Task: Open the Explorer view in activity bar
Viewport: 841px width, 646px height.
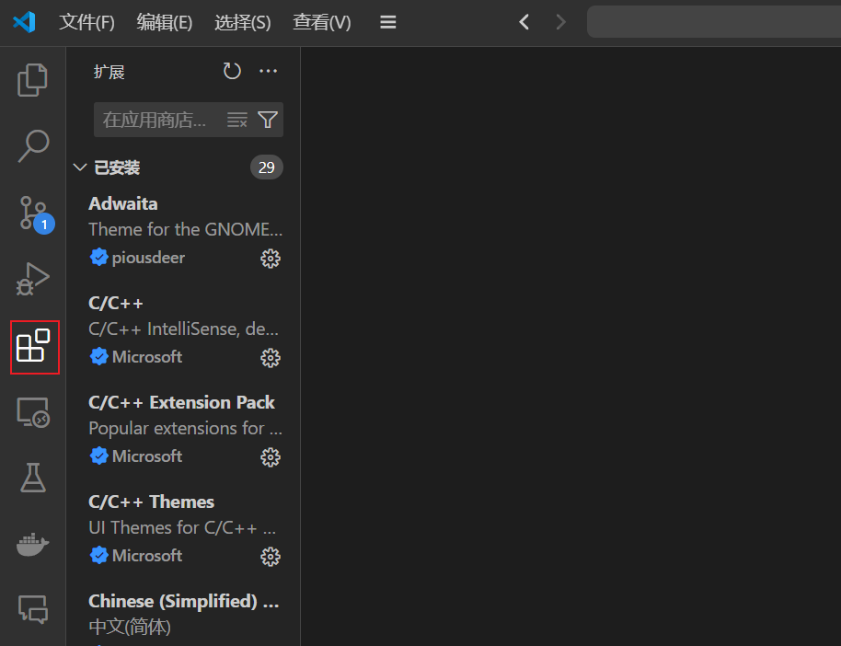Action: pos(33,80)
